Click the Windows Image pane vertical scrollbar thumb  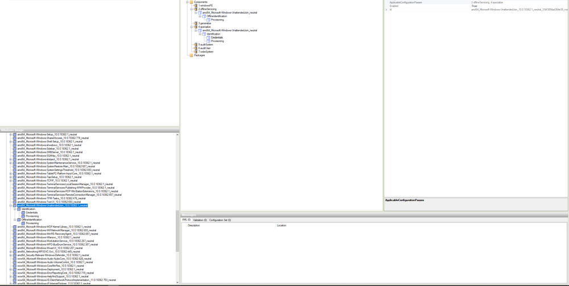pos(178,231)
